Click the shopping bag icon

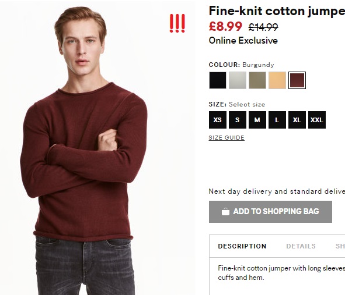click(x=225, y=212)
